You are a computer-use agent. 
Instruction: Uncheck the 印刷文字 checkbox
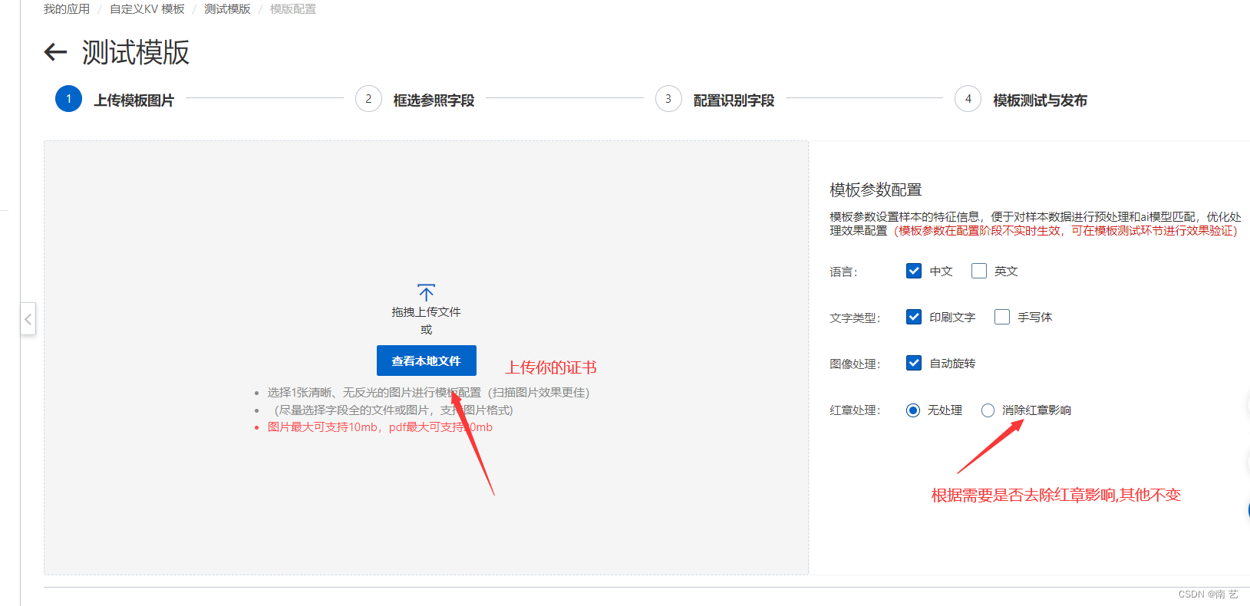[914, 317]
